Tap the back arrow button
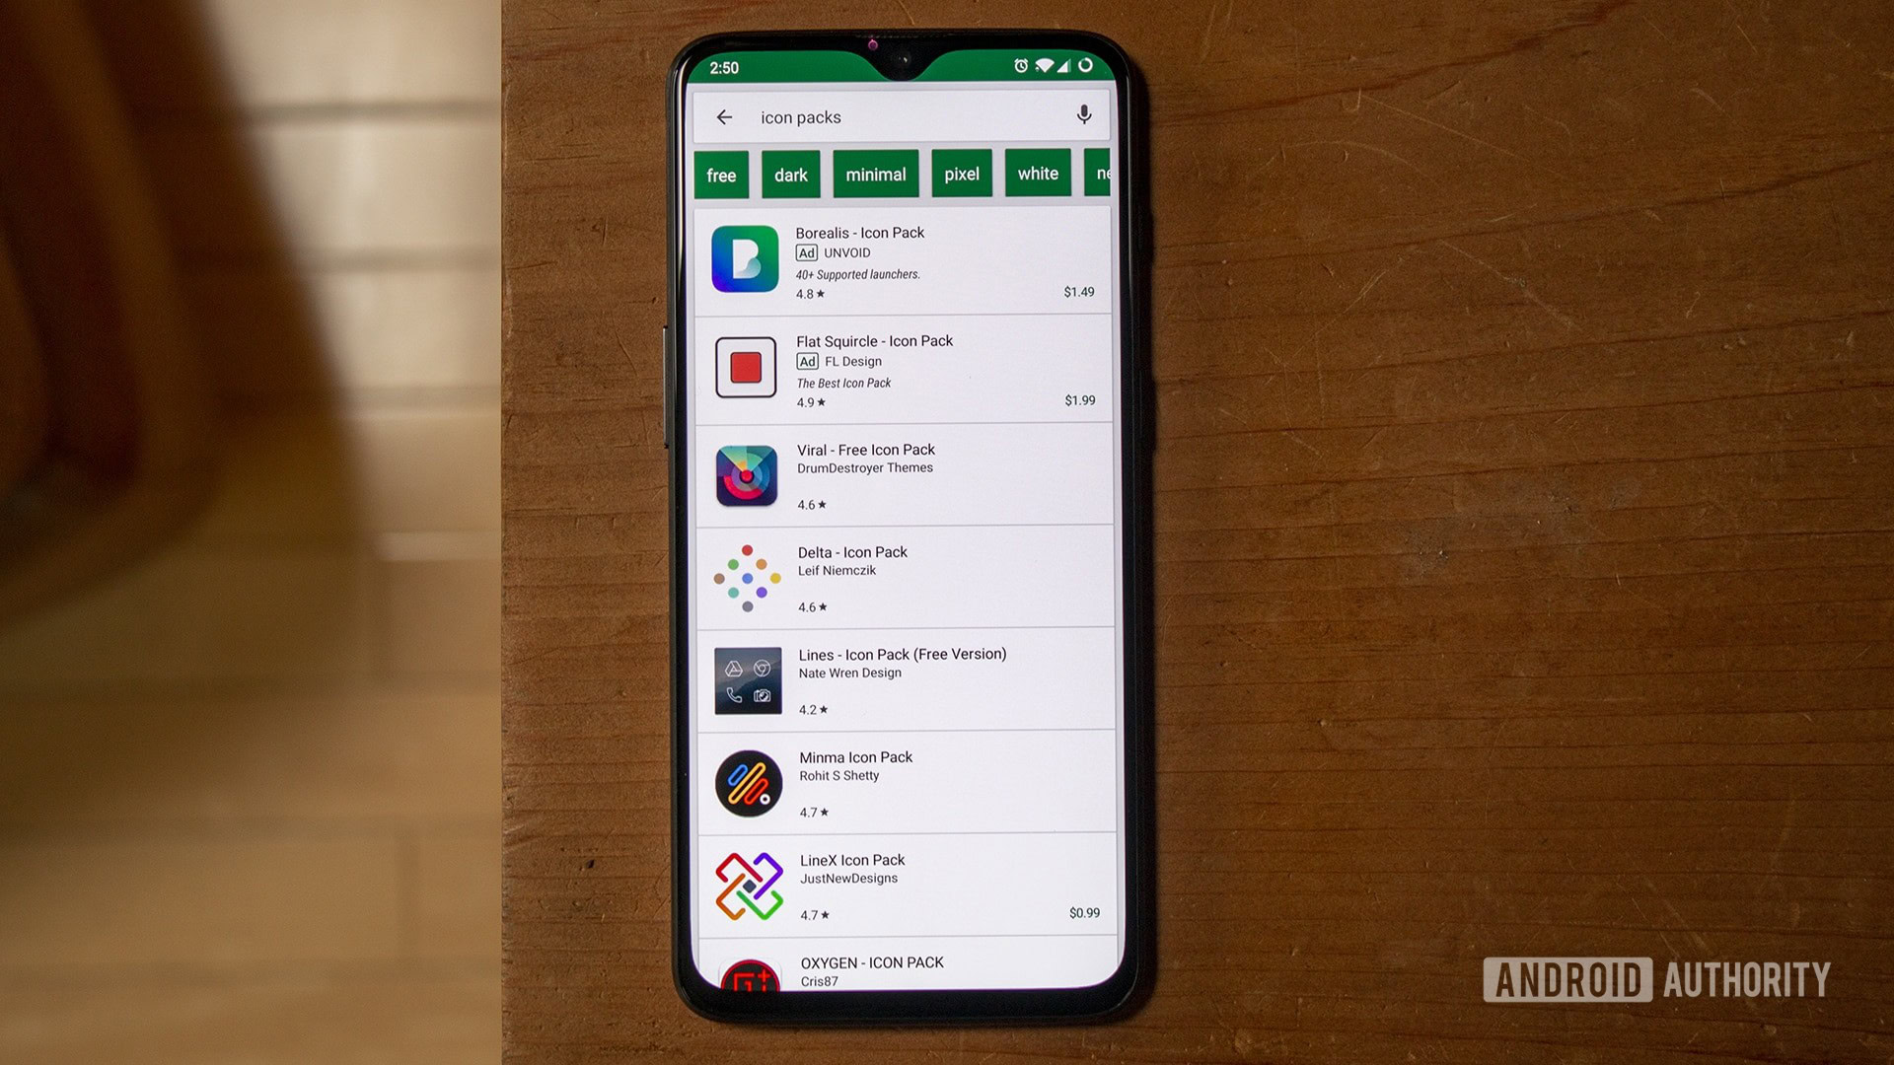The image size is (1894, 1065). tap(723, 115)
